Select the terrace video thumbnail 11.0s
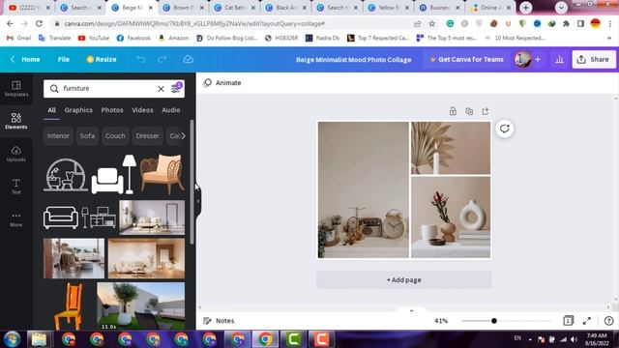Image resolution: width=619 pixels, height=348 pixels. click(x=141, y=305)
